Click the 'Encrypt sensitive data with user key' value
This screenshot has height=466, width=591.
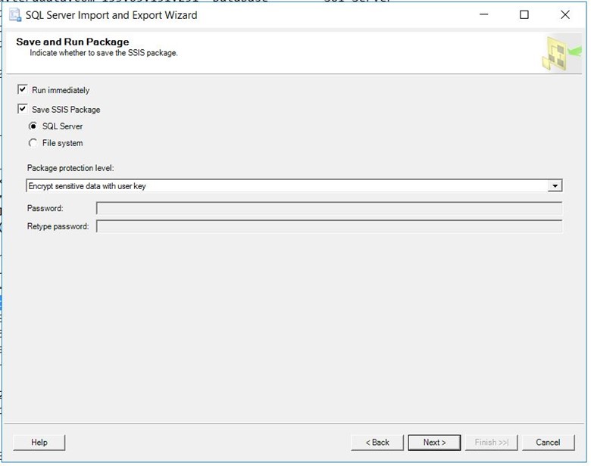[87, 186]
